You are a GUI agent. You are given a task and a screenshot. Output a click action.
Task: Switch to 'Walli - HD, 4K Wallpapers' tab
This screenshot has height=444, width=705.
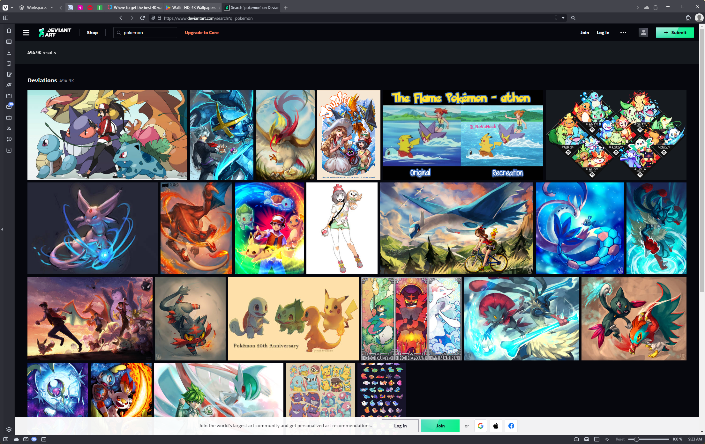[193, 7]
